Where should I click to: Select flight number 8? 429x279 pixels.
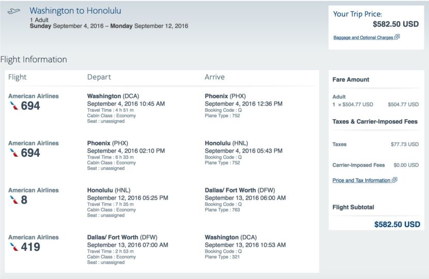24,200
